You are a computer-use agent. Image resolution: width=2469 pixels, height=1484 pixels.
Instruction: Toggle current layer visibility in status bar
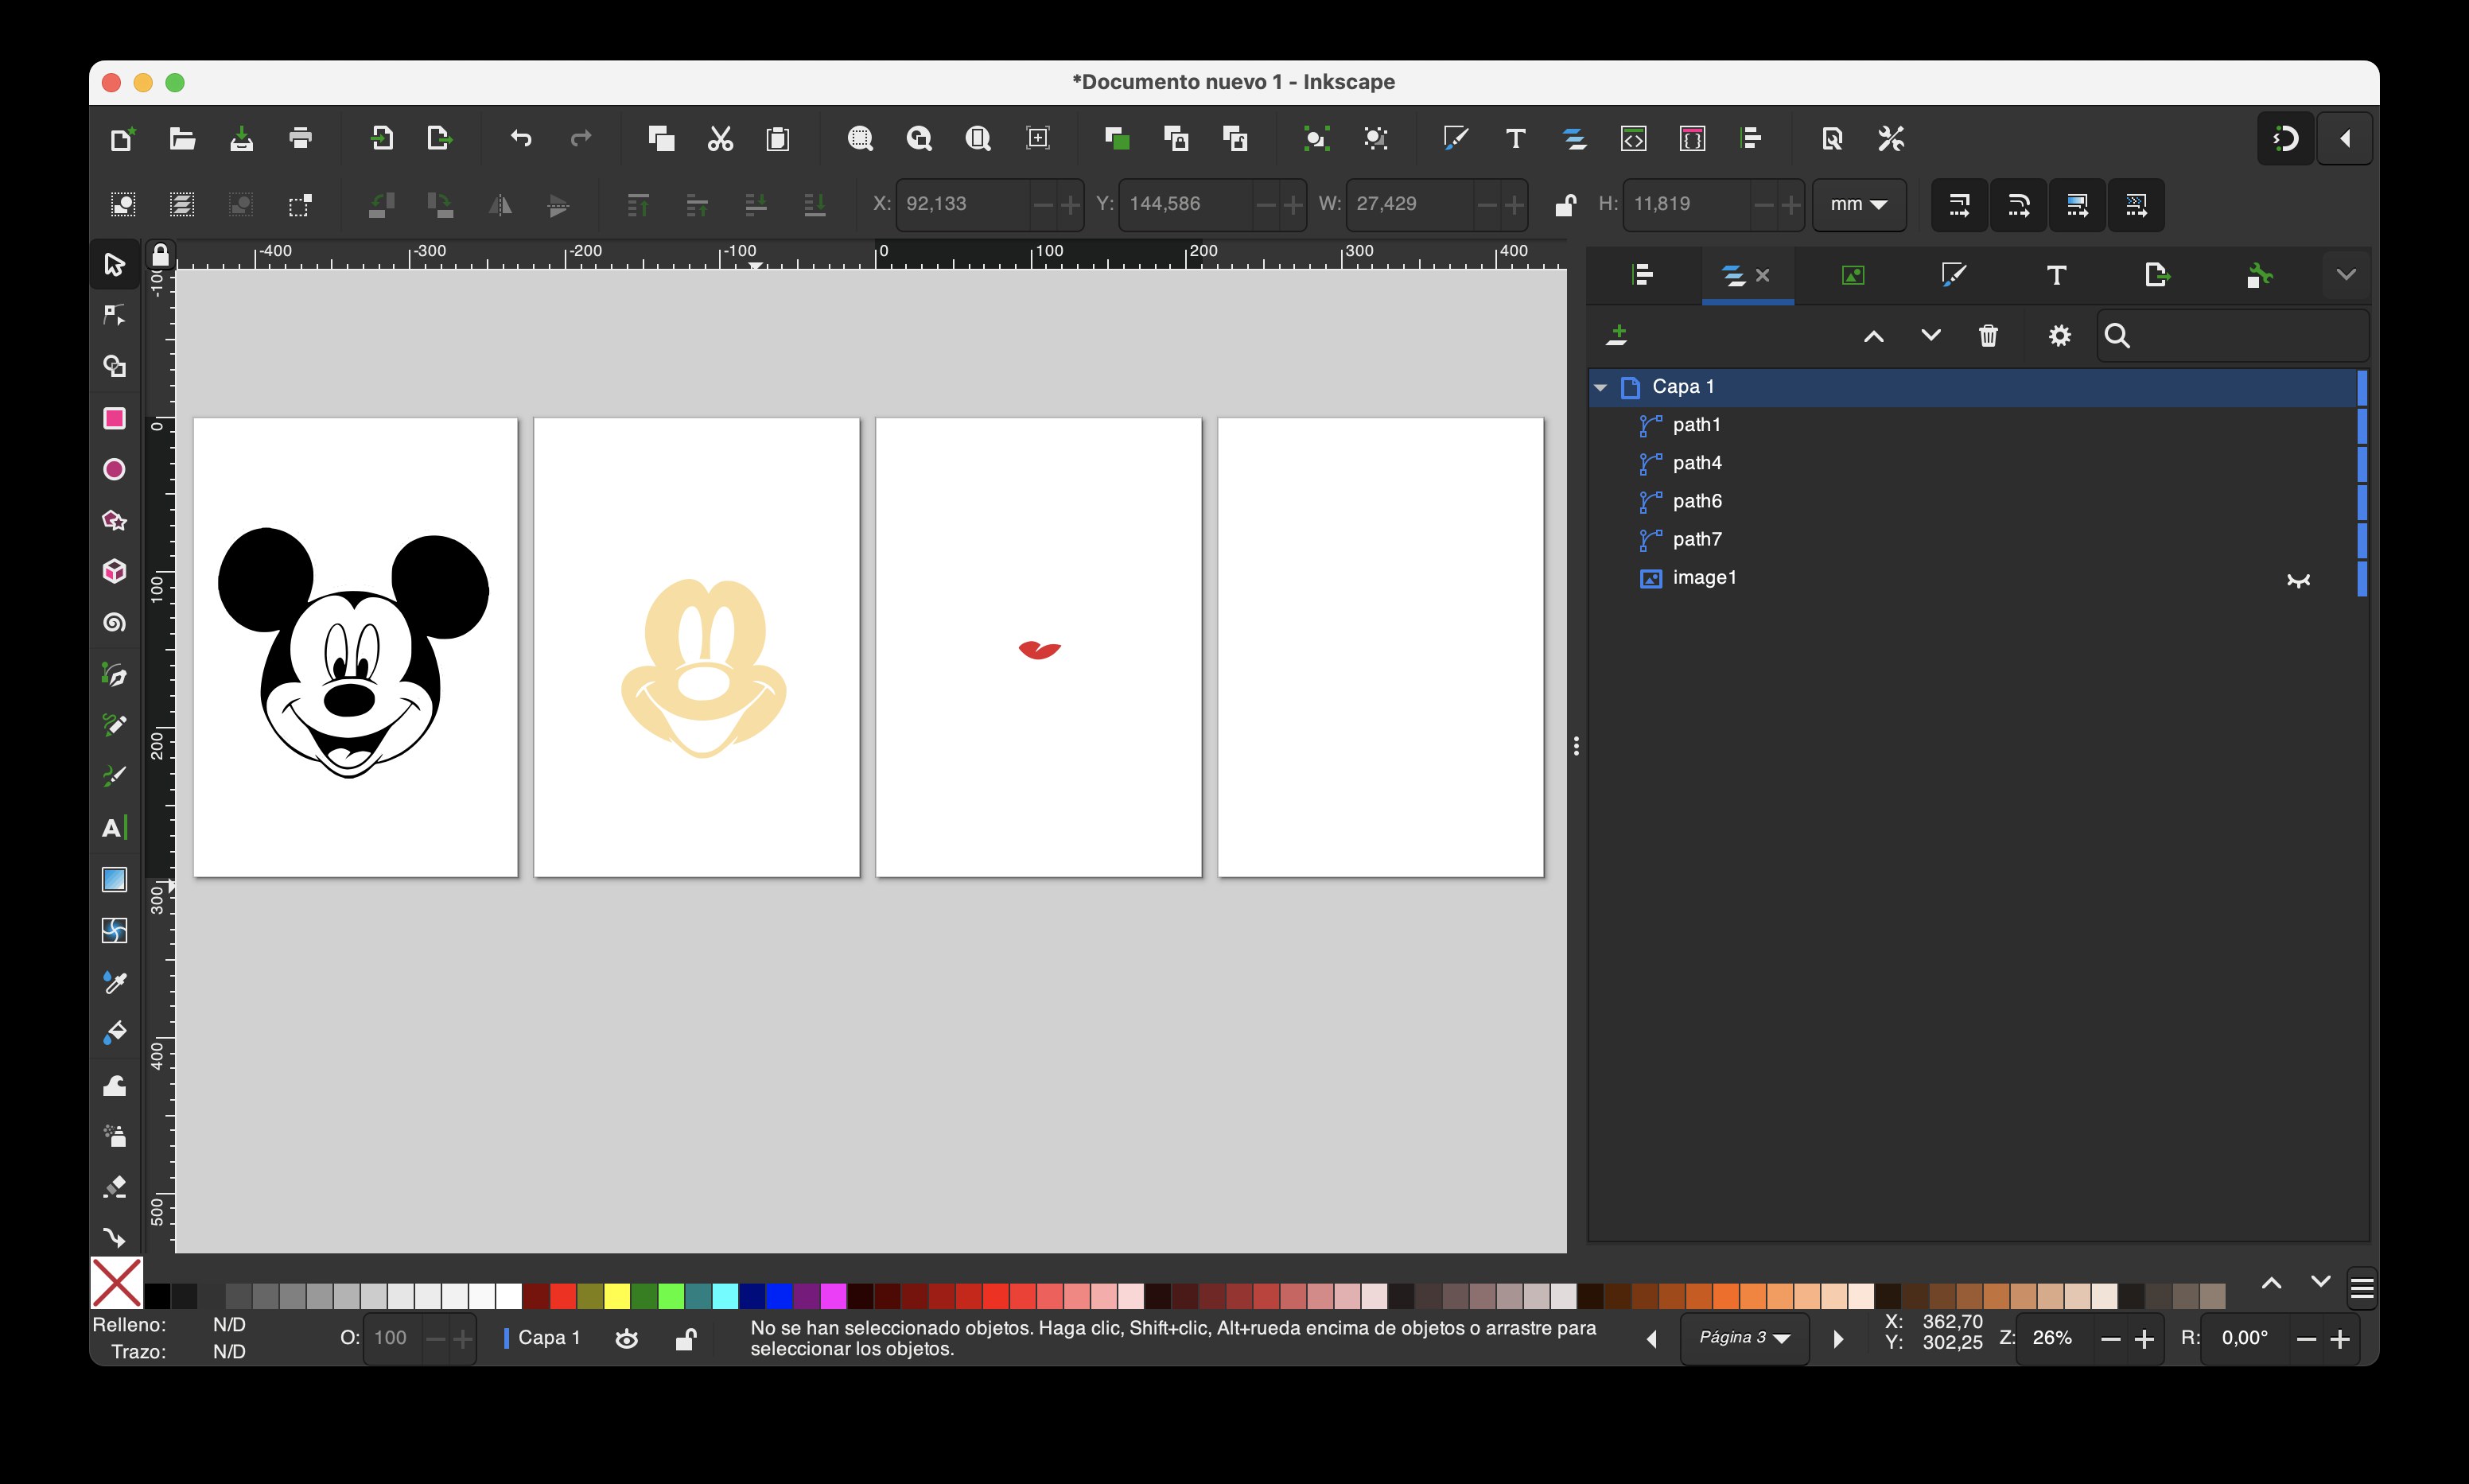pyautogui.click(x=627, y=1338)
